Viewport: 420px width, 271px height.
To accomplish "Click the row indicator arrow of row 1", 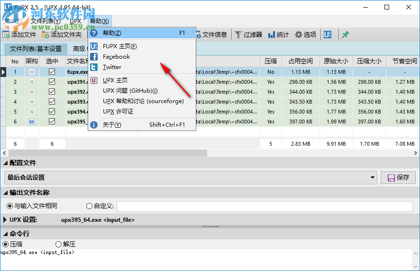I will 3,72.
